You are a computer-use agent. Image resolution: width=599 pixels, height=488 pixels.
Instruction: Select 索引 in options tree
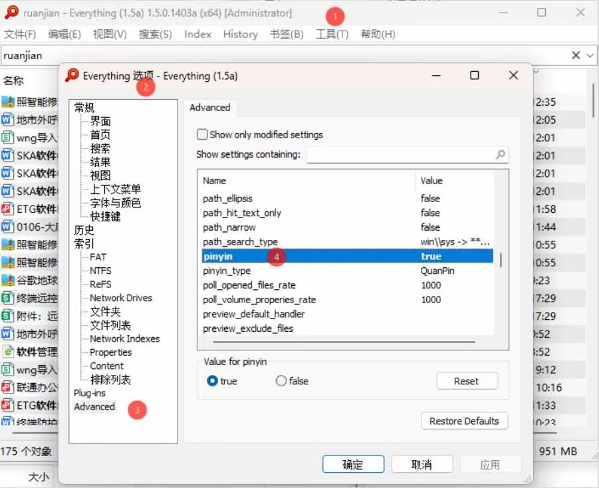pyautogui.click(x=84, y=243)
